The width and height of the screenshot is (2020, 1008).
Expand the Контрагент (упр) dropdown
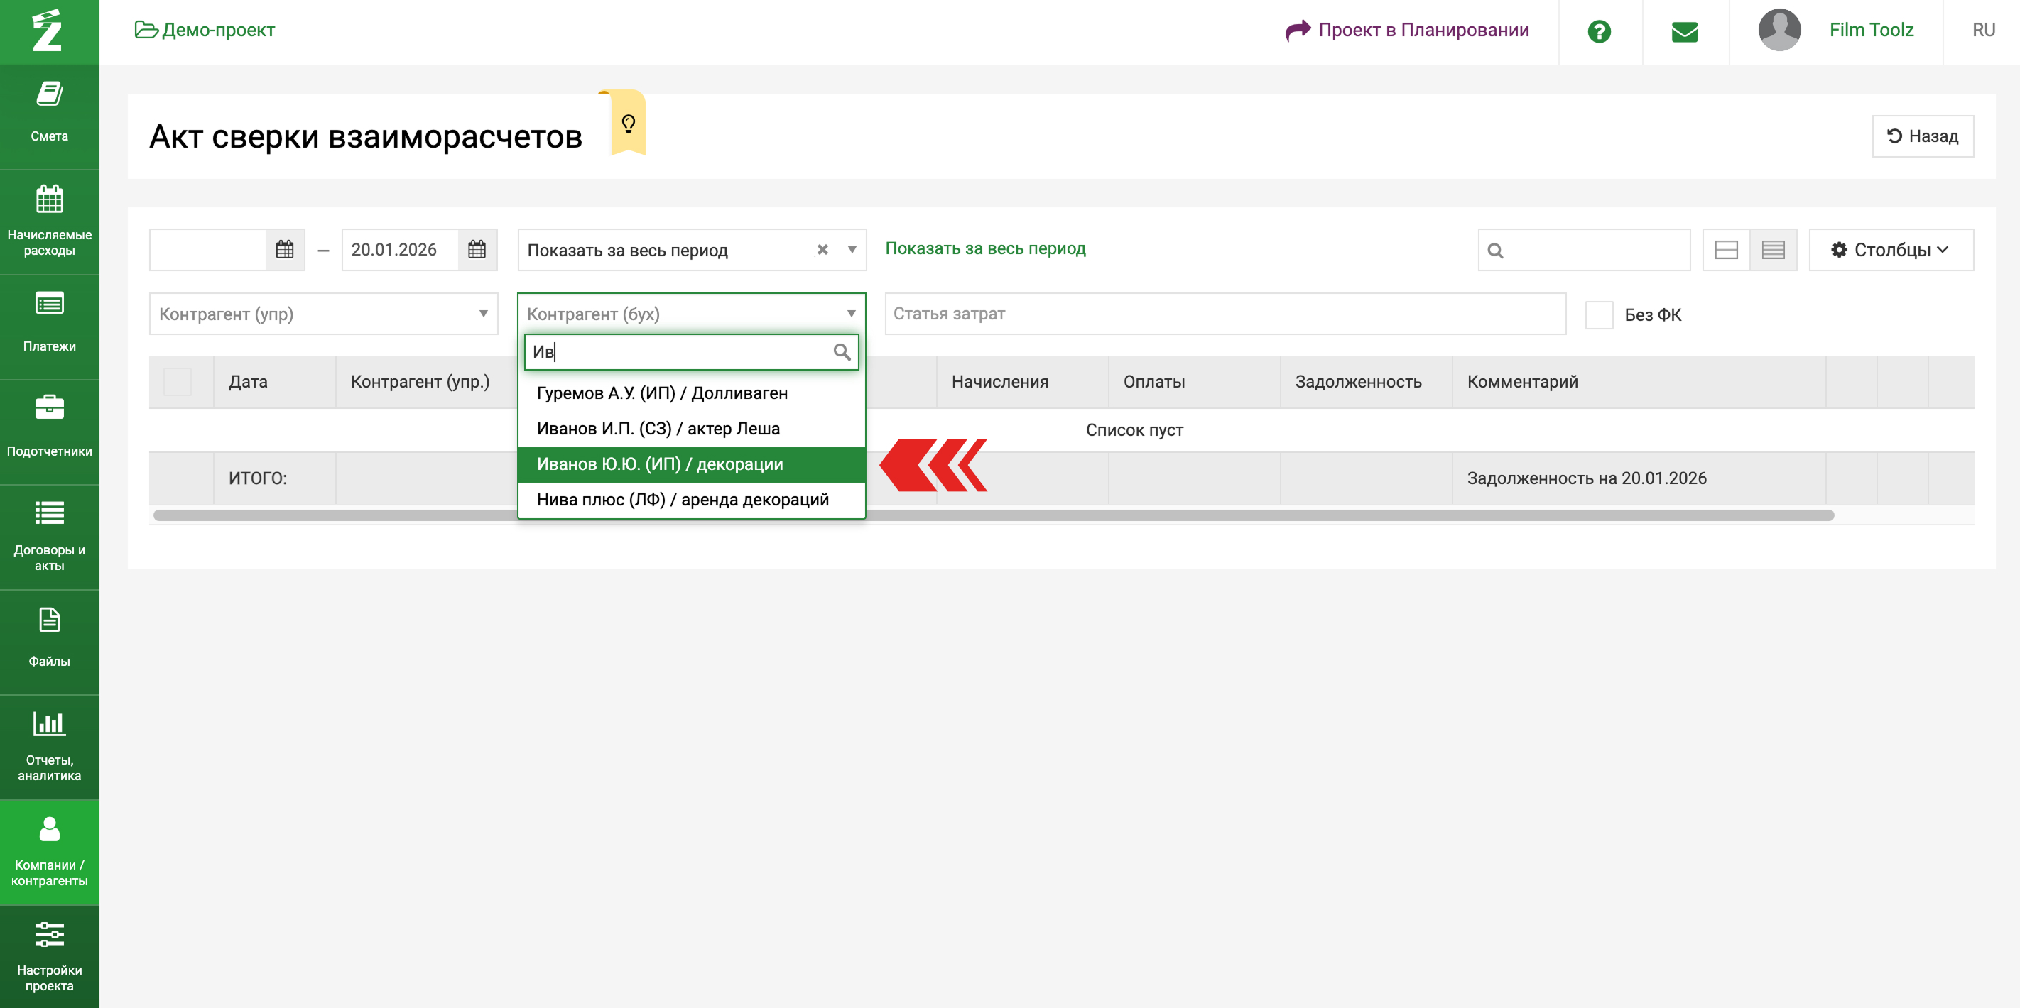click(x=323, y=314)
